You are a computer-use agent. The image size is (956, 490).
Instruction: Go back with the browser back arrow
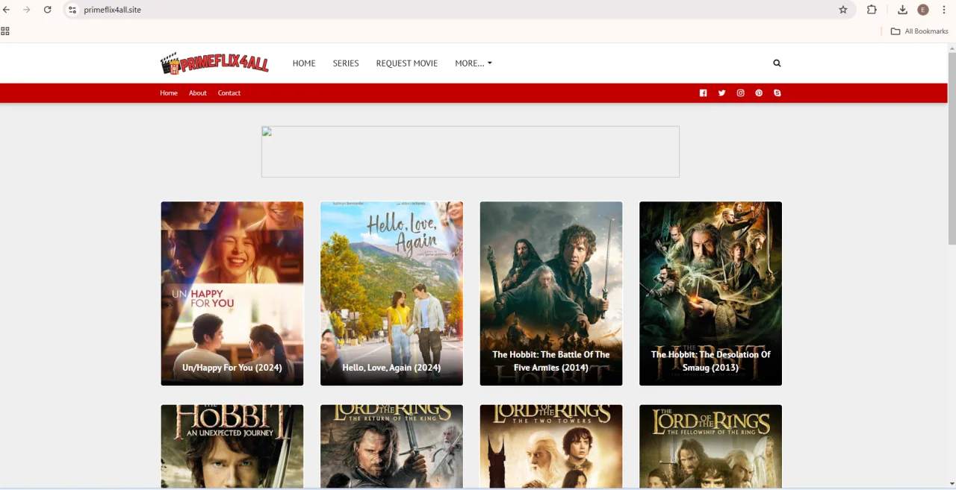pos(7,10)
